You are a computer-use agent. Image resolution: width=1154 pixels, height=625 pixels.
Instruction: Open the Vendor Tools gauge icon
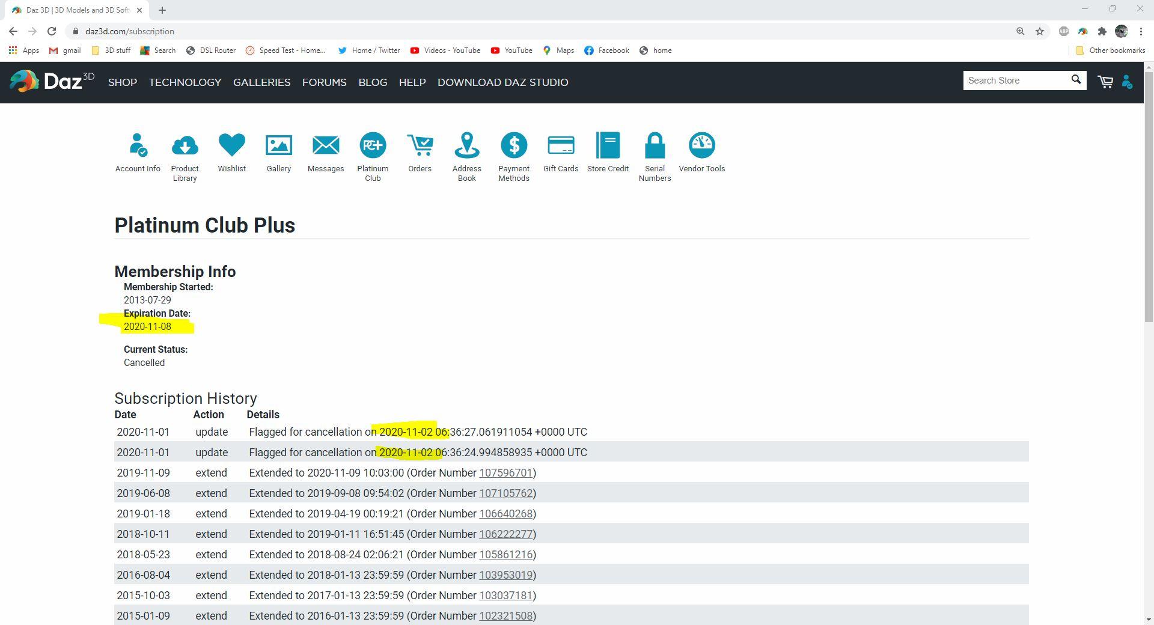point(702,145)
